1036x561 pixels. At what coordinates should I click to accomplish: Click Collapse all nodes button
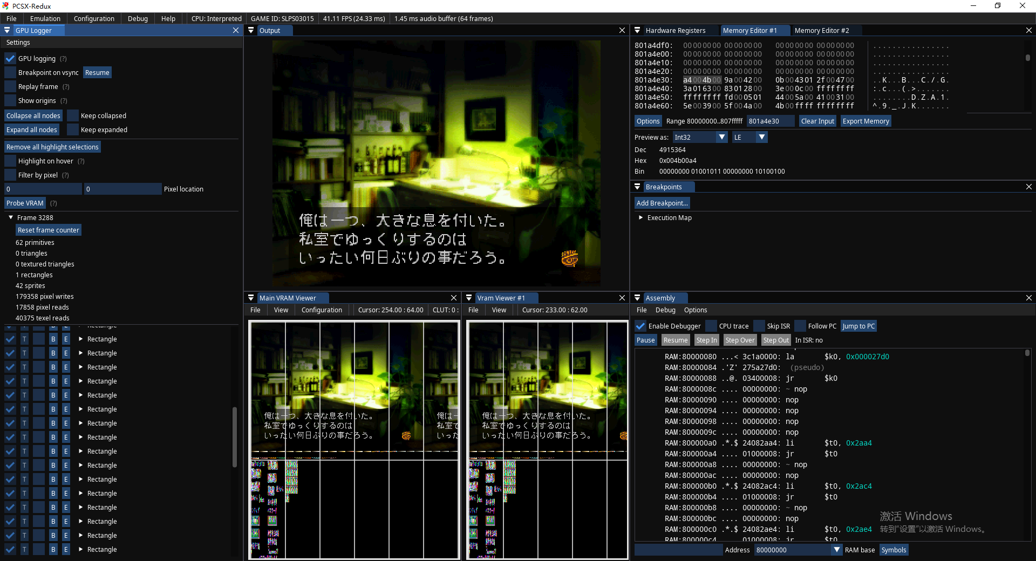coord(33,116)
